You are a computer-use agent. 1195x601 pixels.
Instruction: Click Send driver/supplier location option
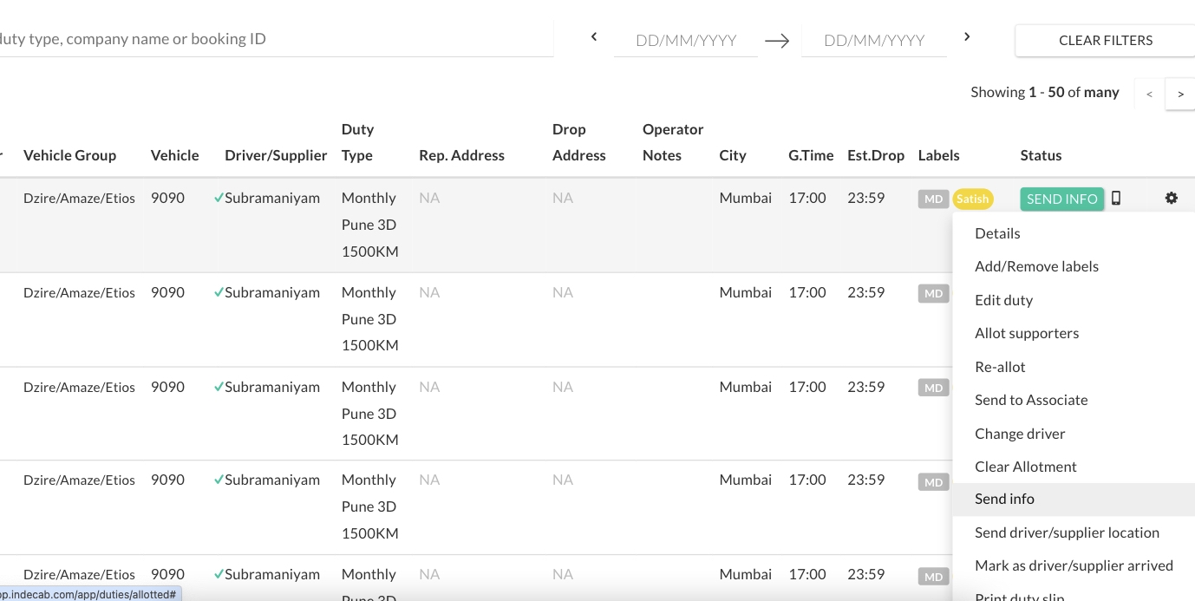(1067, 532)
